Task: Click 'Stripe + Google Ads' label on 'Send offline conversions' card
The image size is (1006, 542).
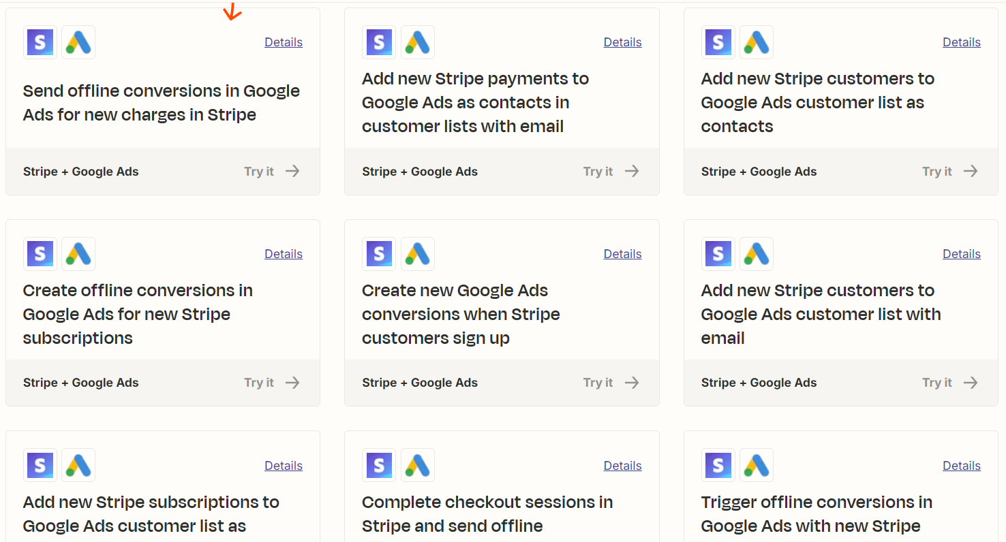Action: click(x=81, y=172)
